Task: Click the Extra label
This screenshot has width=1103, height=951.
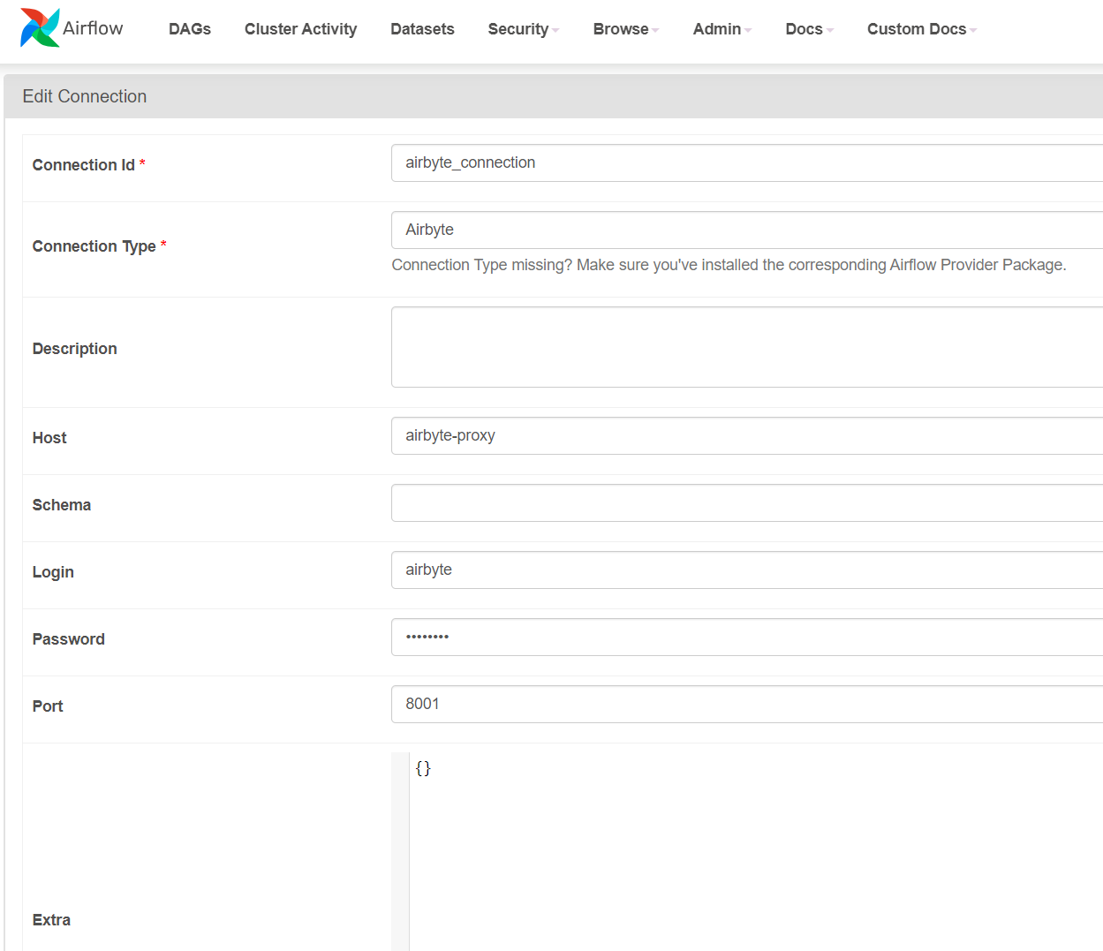Action: pyautogui.click(x=51, y=920)
